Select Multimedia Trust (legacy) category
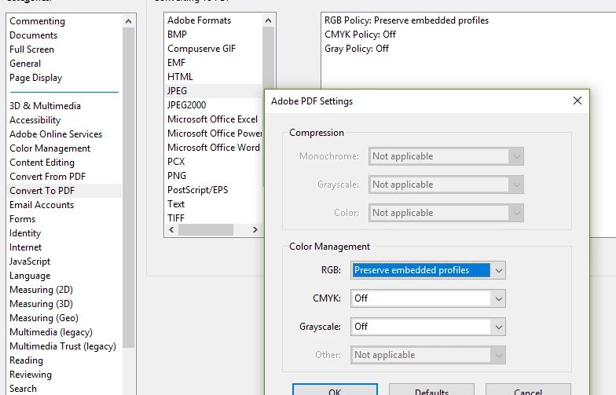Viewport: 616px width, 395px height. [63, 346]
